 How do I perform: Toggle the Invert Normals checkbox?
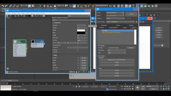(x=77, y=45)
